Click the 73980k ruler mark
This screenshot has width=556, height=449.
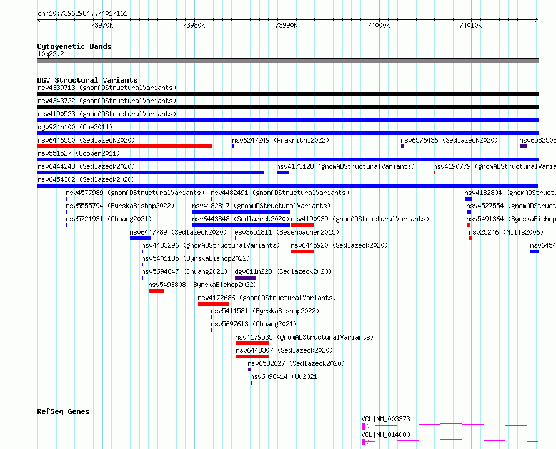coord(194,25)
